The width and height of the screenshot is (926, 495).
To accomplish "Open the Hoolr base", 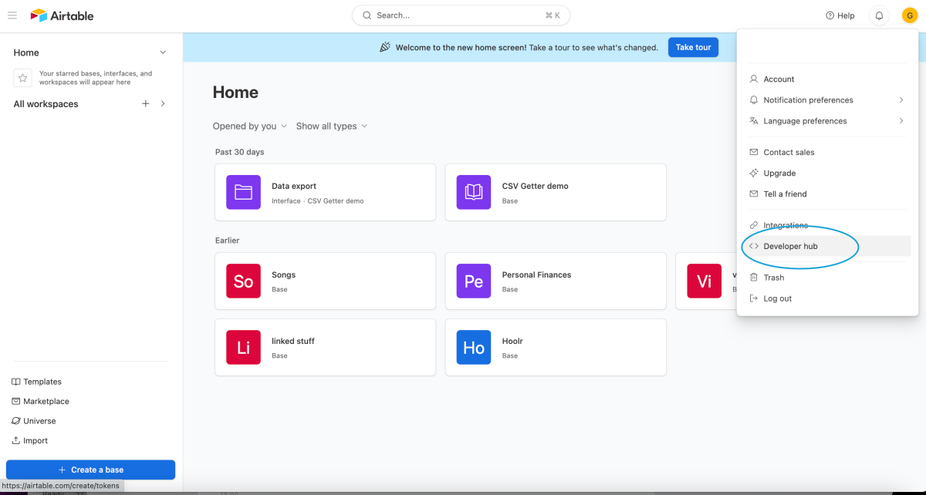I will [555, 347].
